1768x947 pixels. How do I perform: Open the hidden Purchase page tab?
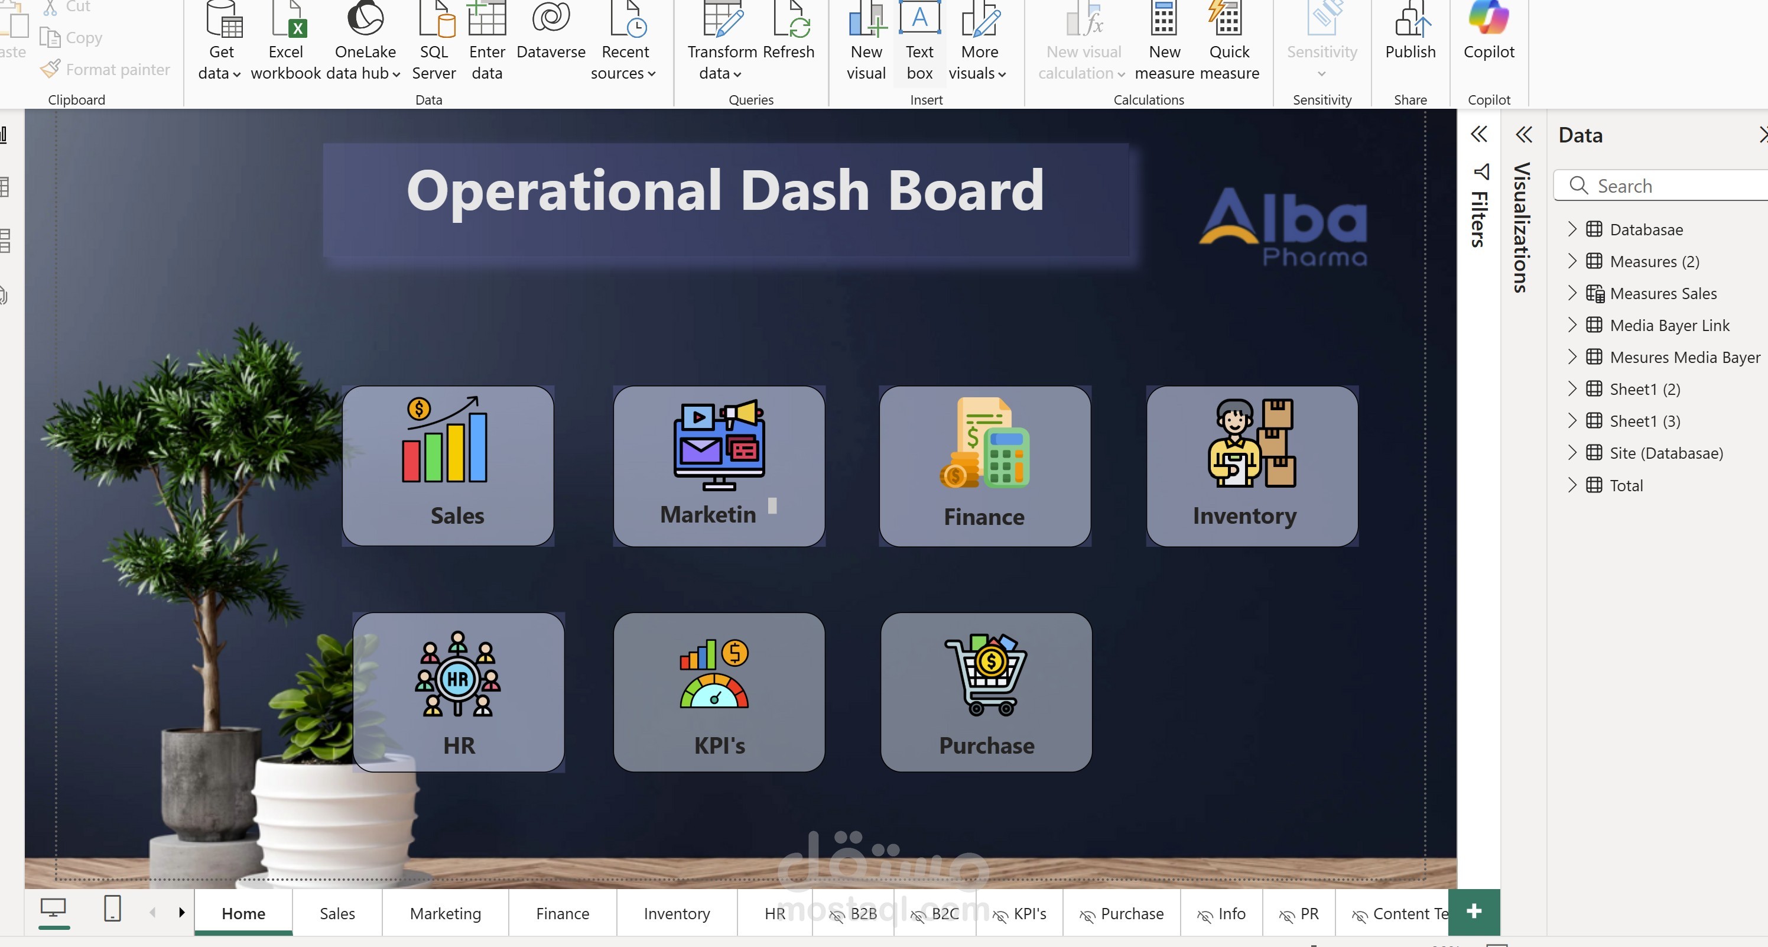1122,913
